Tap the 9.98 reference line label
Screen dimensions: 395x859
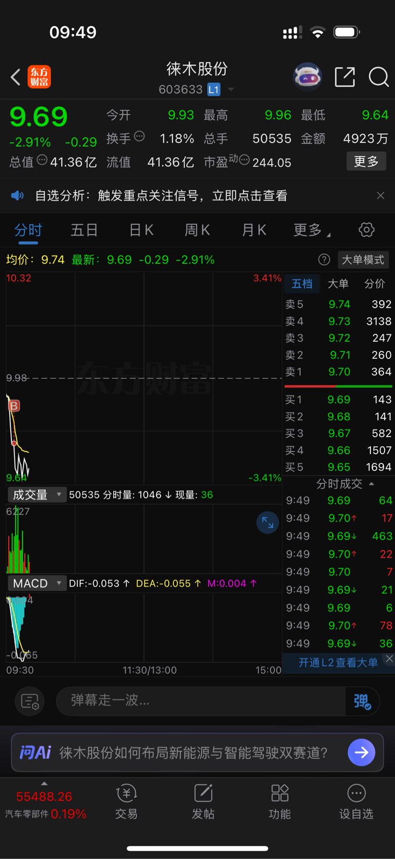pyautogui.click(x=16, y=378)
